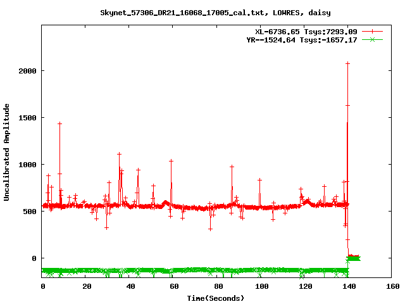Viewport: 405px width, 304px height.
Task: Click the red legend line sample
Action: point(372,32)
